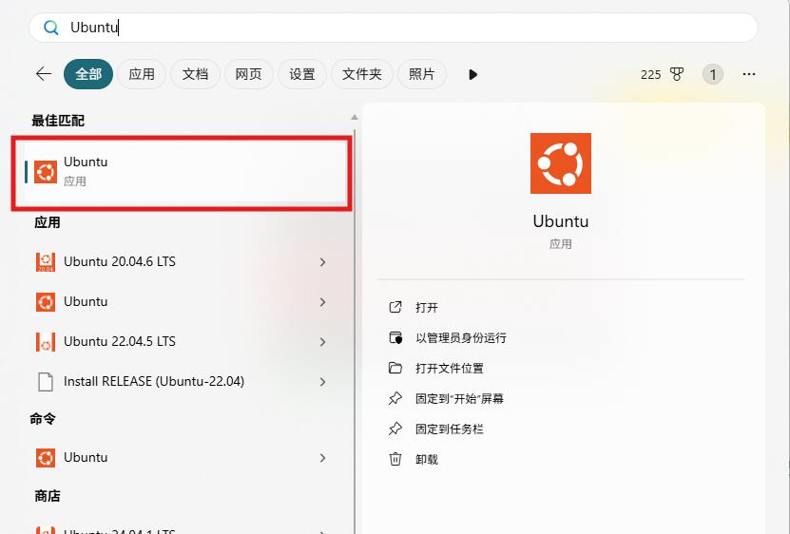Open the three-dot more options menu
The height and width of the screenshot is (534, 790).
click(x=749, y=74)
